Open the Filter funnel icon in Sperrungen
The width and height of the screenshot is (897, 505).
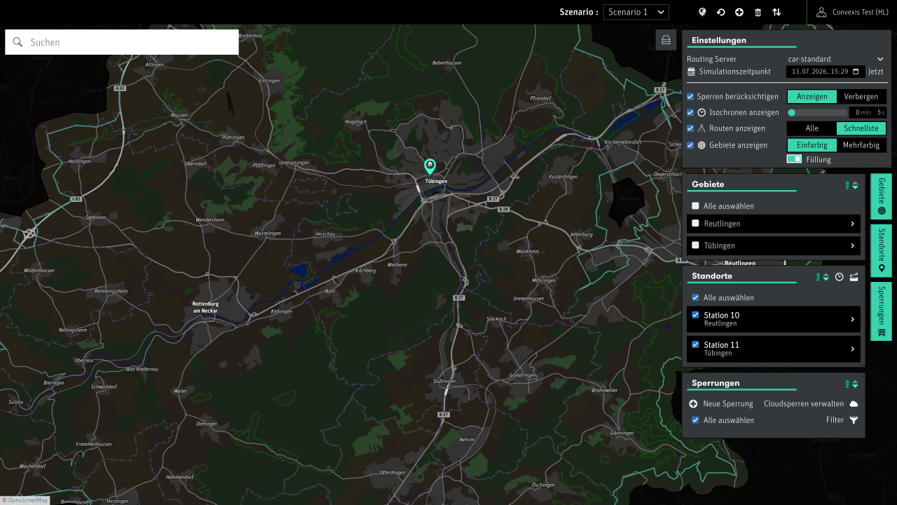click(854, 420)
